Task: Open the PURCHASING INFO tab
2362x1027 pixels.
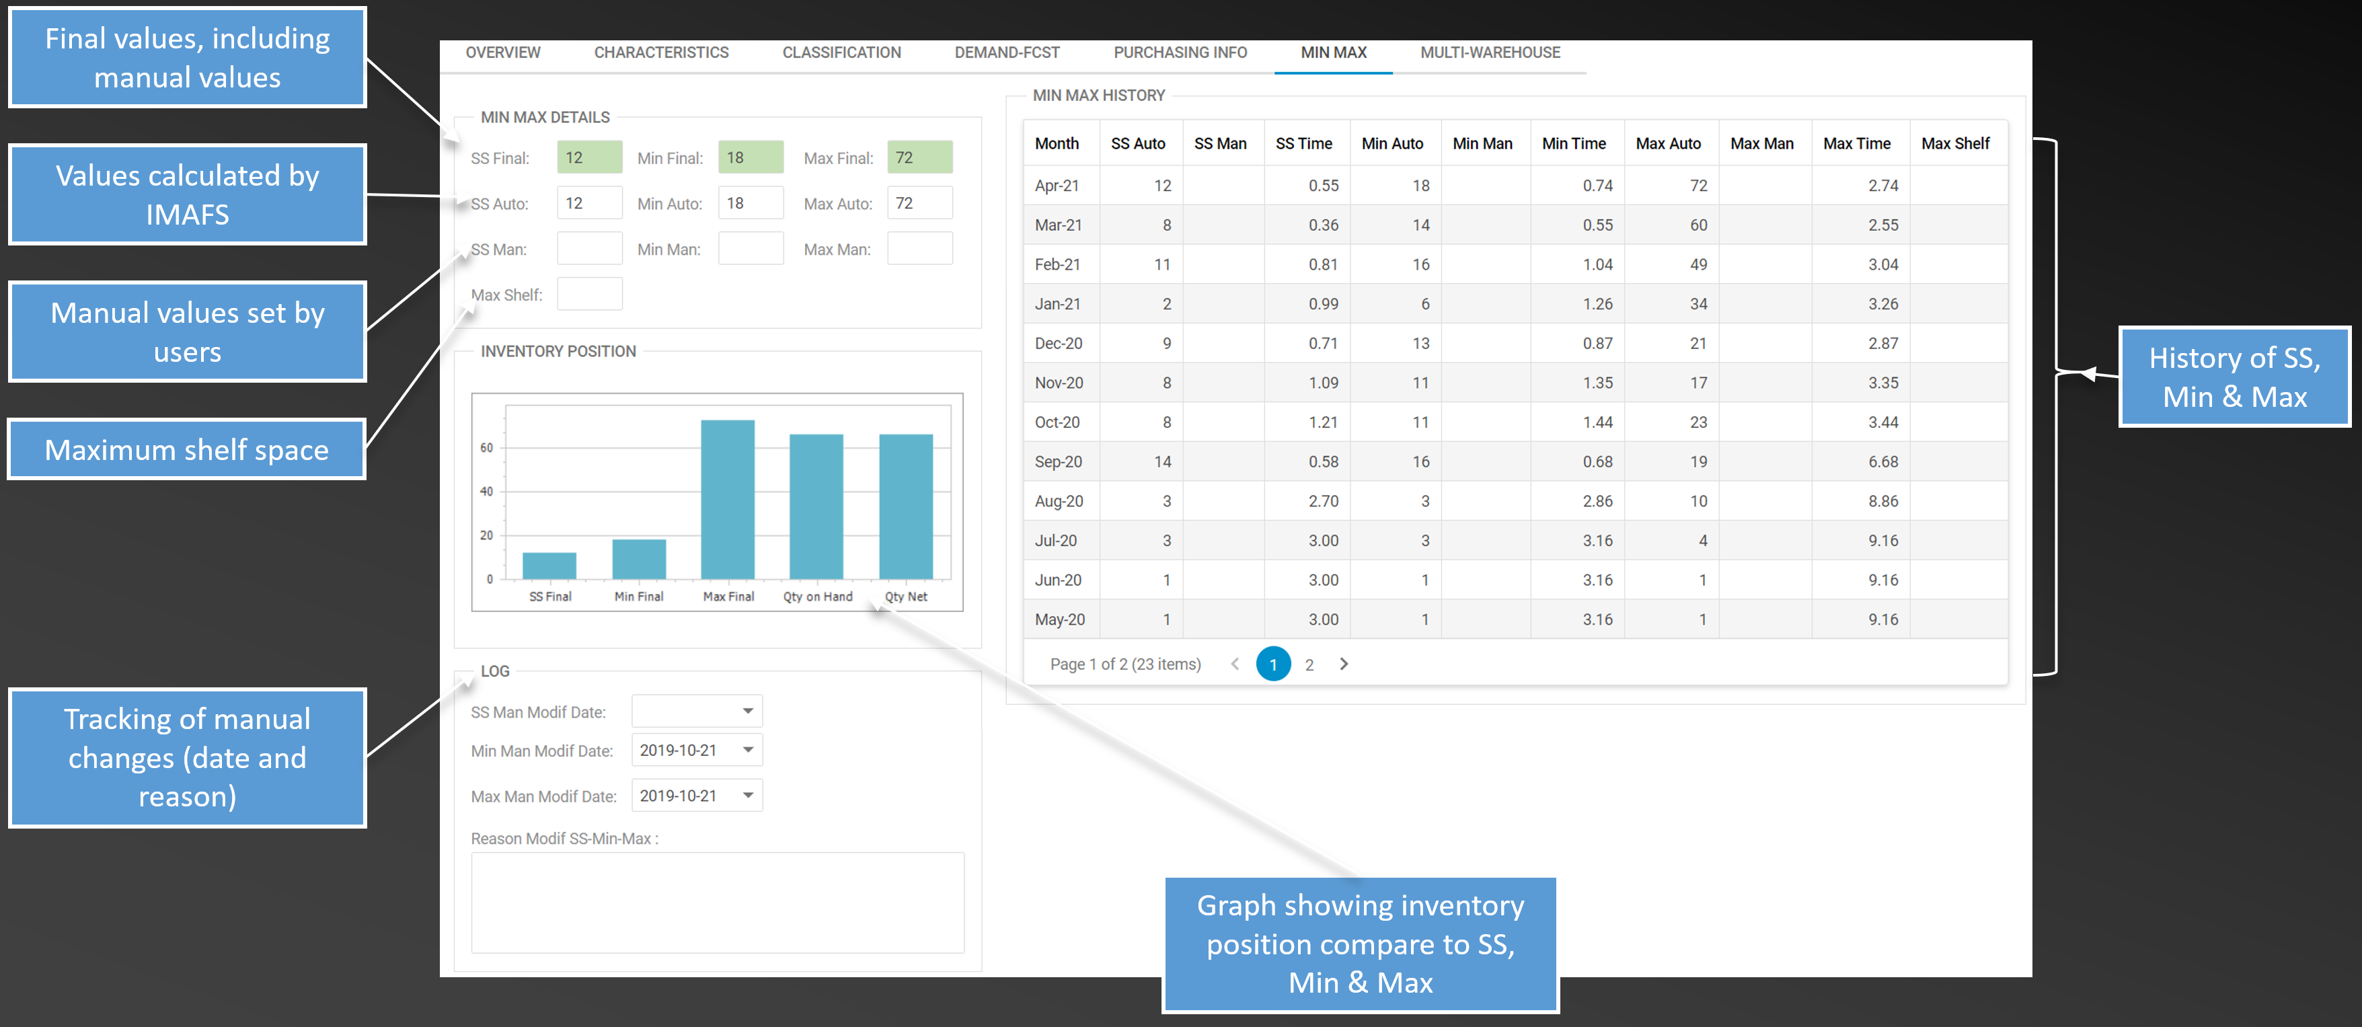Action: pos(1179,52)
